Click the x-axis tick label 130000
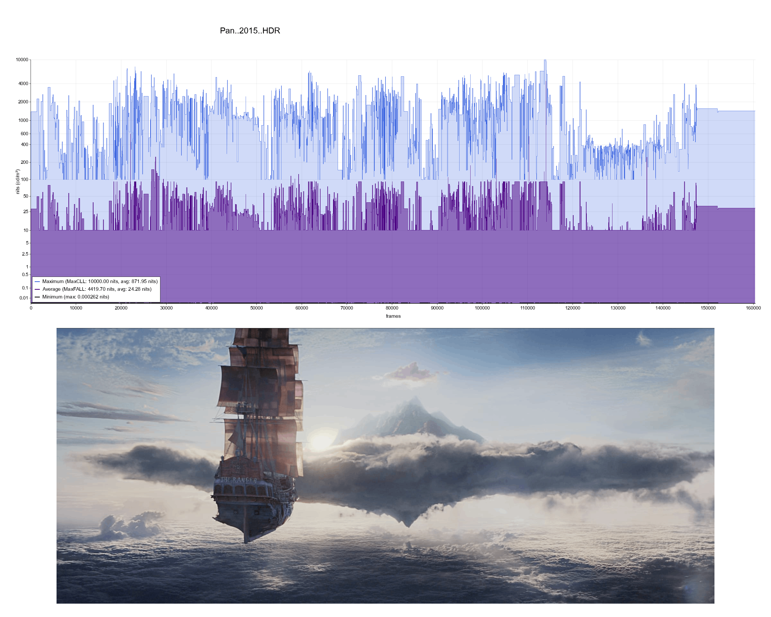This screenshot has width=771, height=617. (618, 308)
